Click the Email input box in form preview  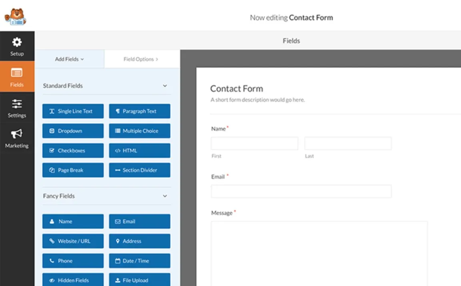301,191
